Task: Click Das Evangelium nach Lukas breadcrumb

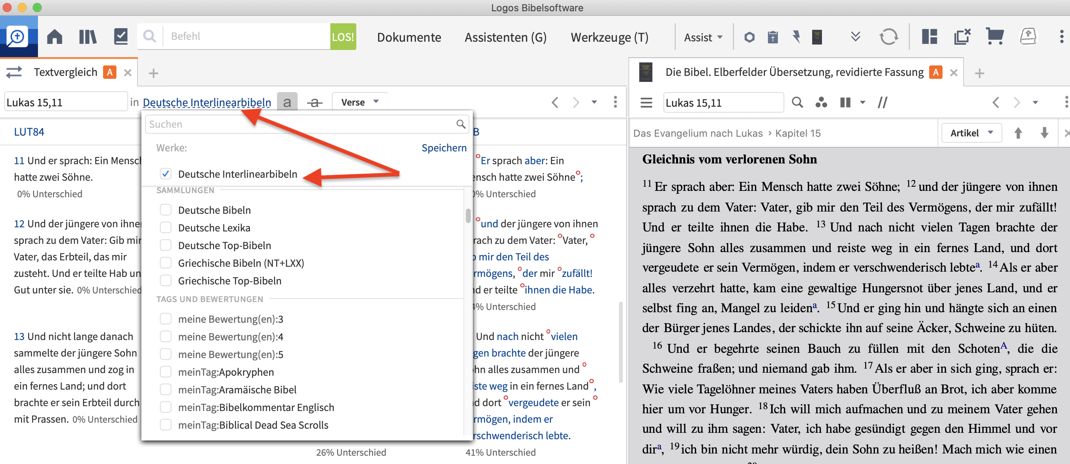Action: coord(698,133)
